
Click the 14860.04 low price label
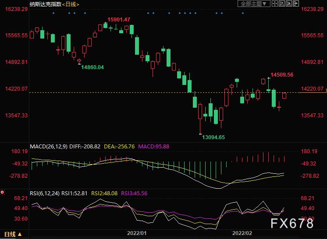tap(92, 67)
